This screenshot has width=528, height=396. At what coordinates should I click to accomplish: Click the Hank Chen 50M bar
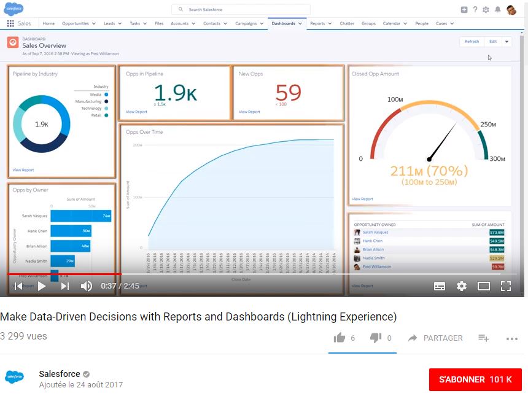[71, 231]
